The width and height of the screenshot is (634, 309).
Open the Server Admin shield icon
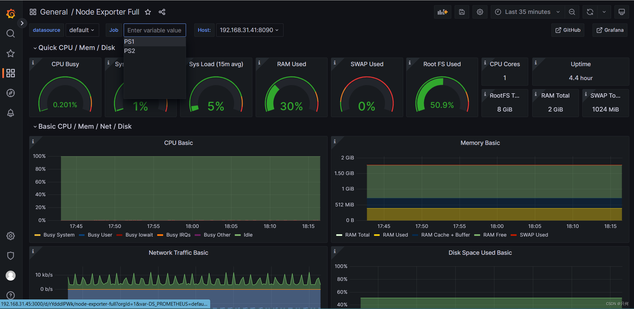11,256
